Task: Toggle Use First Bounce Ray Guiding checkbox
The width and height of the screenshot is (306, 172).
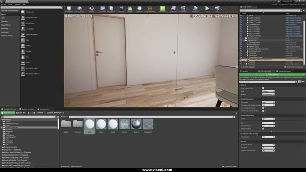Action: (263, 111)
